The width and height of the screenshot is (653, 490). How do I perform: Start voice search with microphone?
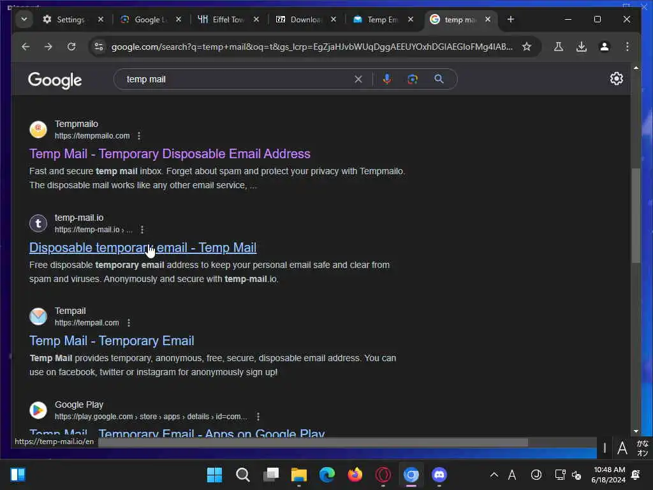click(x=387, y=79)
